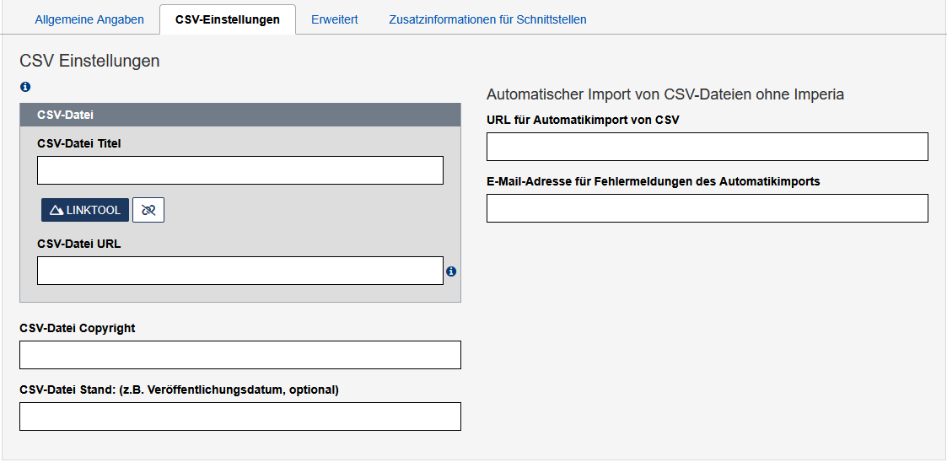The height and width of the screenshot is (462, 947).
Task: Click the info icon beside CSV-Datei URL field
Action: click(451, 271)
